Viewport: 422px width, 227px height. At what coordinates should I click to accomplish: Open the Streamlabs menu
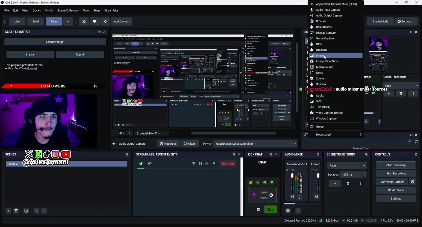tap(111, 10)
